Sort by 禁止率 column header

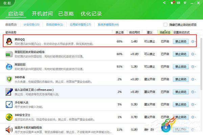click(119, 32)
